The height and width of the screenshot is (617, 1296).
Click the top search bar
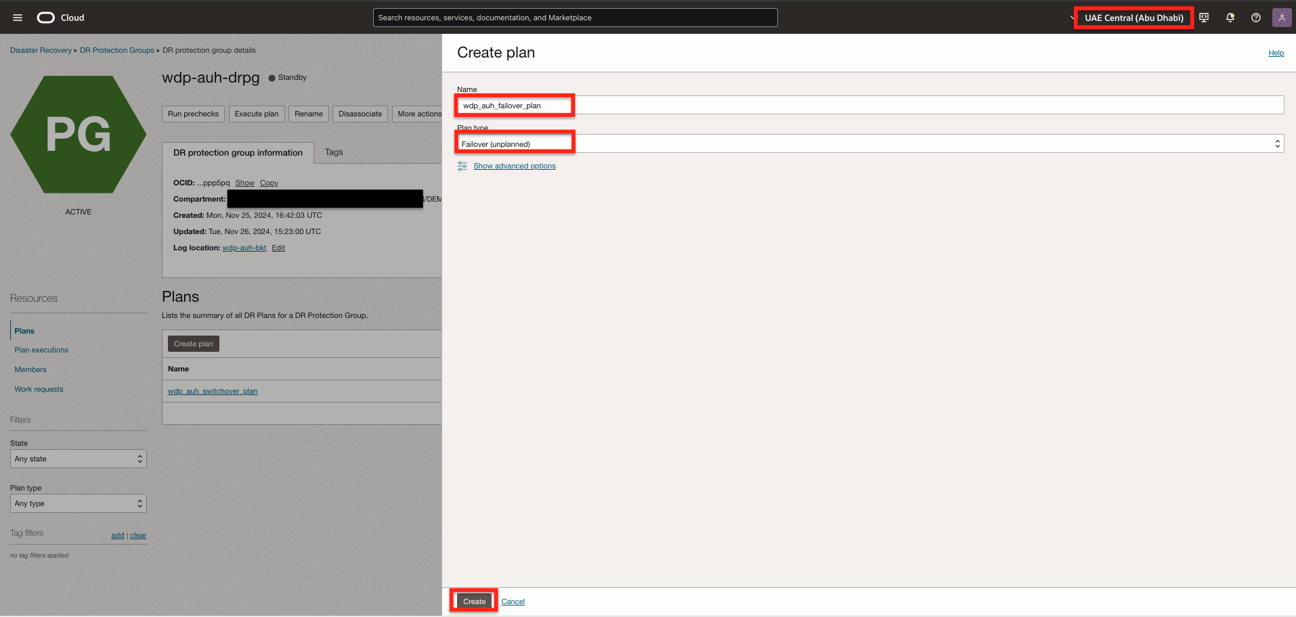pos(576,18)
